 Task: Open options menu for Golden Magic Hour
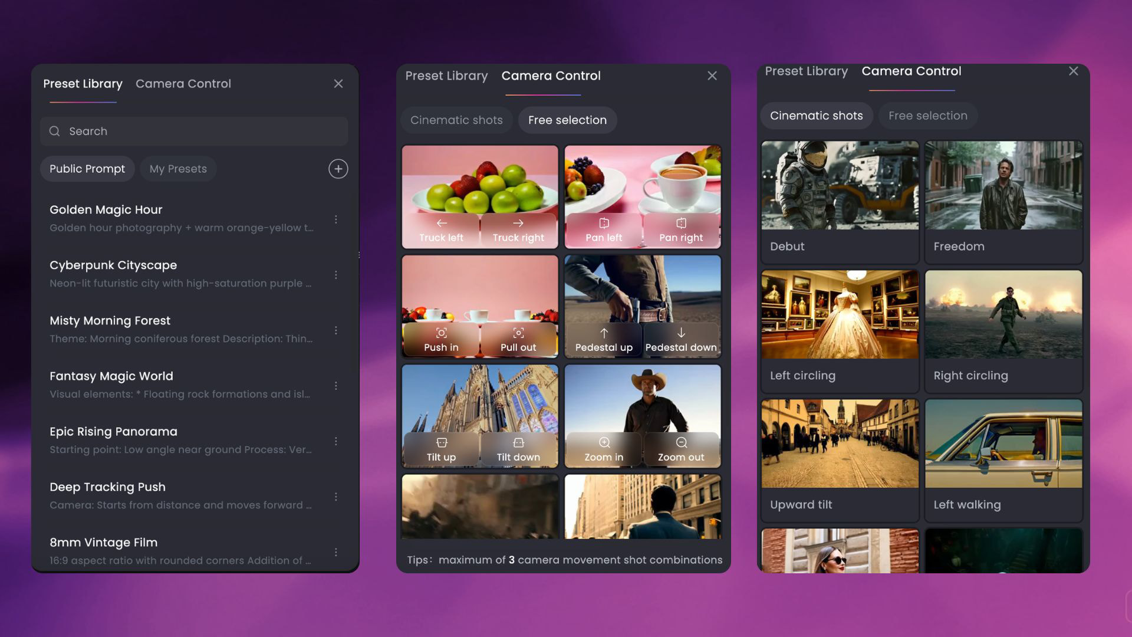click(336, 219)
